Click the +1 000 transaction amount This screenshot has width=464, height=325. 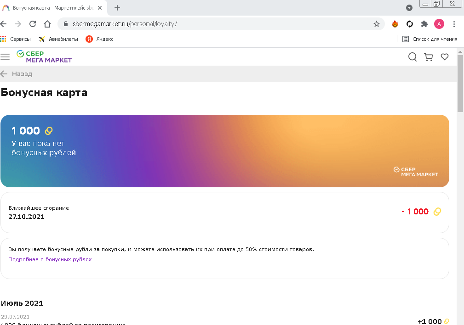click(430, 321)
